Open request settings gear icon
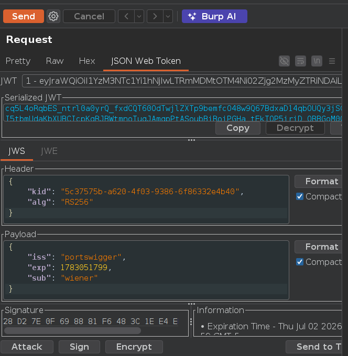 tap(53, 16)
